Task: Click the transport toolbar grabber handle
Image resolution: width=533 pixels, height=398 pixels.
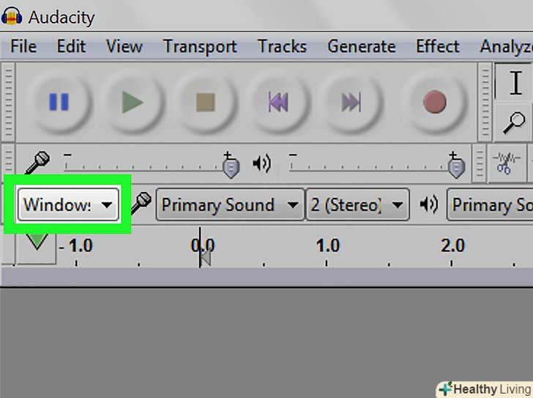Action: pos(8,102)
